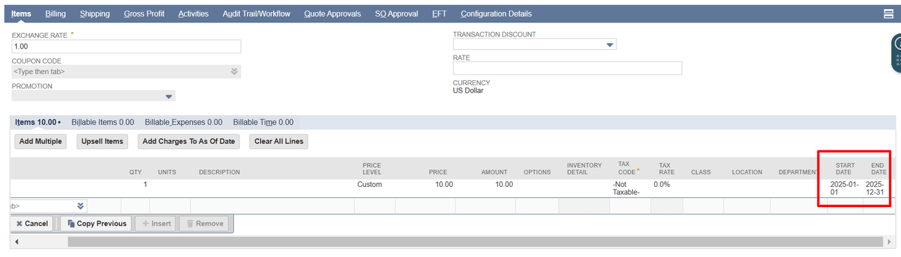Click the Clear All Lines button
Screen dimensions: 901x257
coord(279,141)
